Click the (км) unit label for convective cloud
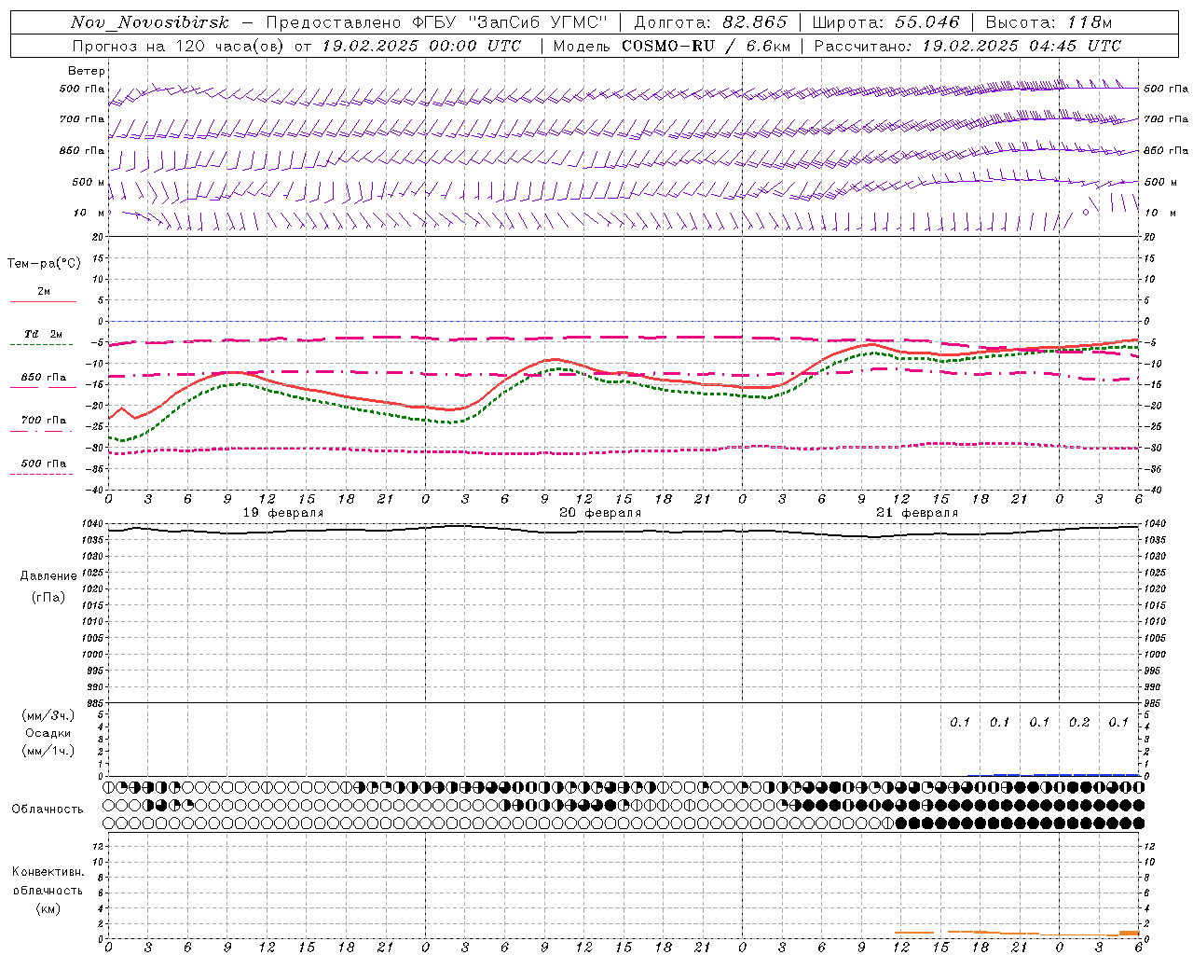The image size is (1193, 955). pos(48,908)
